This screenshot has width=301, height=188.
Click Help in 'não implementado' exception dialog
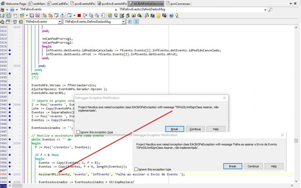[x=216, y=129]
